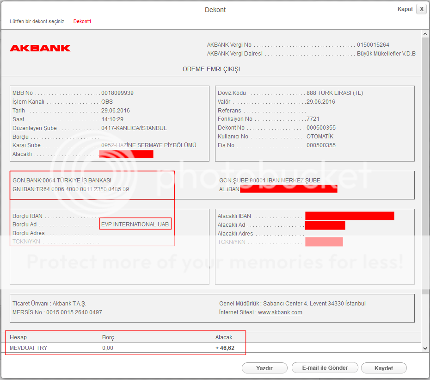Click the İşlem Kanalı value OBS
Viewport: 430px width, 380px height.
107,101
